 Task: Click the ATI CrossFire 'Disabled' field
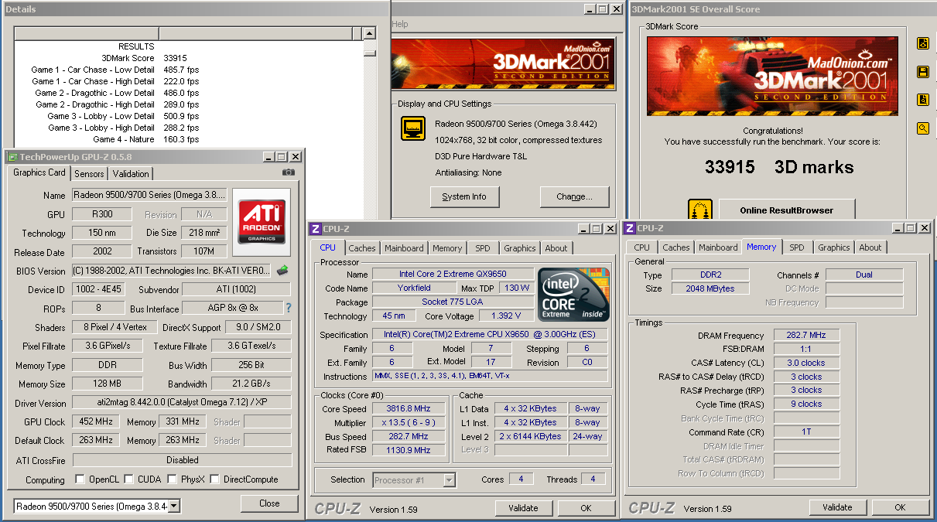(x=182, y=460)
